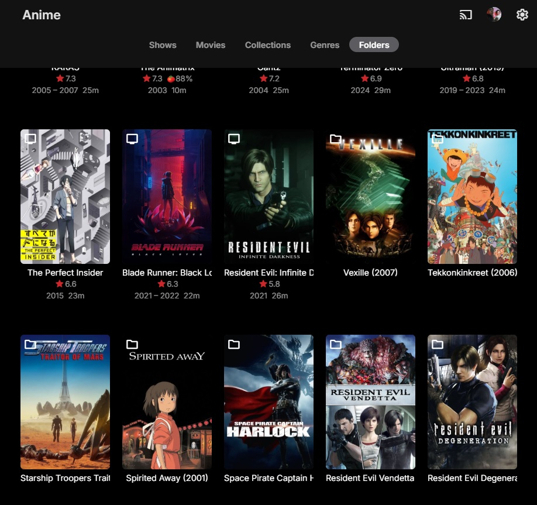Click the series icon on Resident Evil: Infinite Darkness poster
Viewport: 537px width, 505px height.
pos(234,139)
